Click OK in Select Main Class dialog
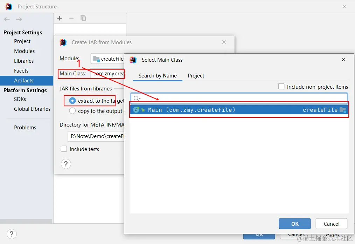355x244 pixels. pyautogui.click(x=294, y=224)
